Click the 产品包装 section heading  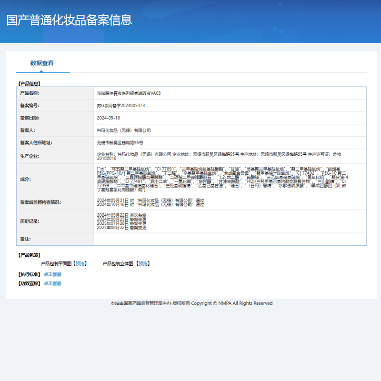30,255
